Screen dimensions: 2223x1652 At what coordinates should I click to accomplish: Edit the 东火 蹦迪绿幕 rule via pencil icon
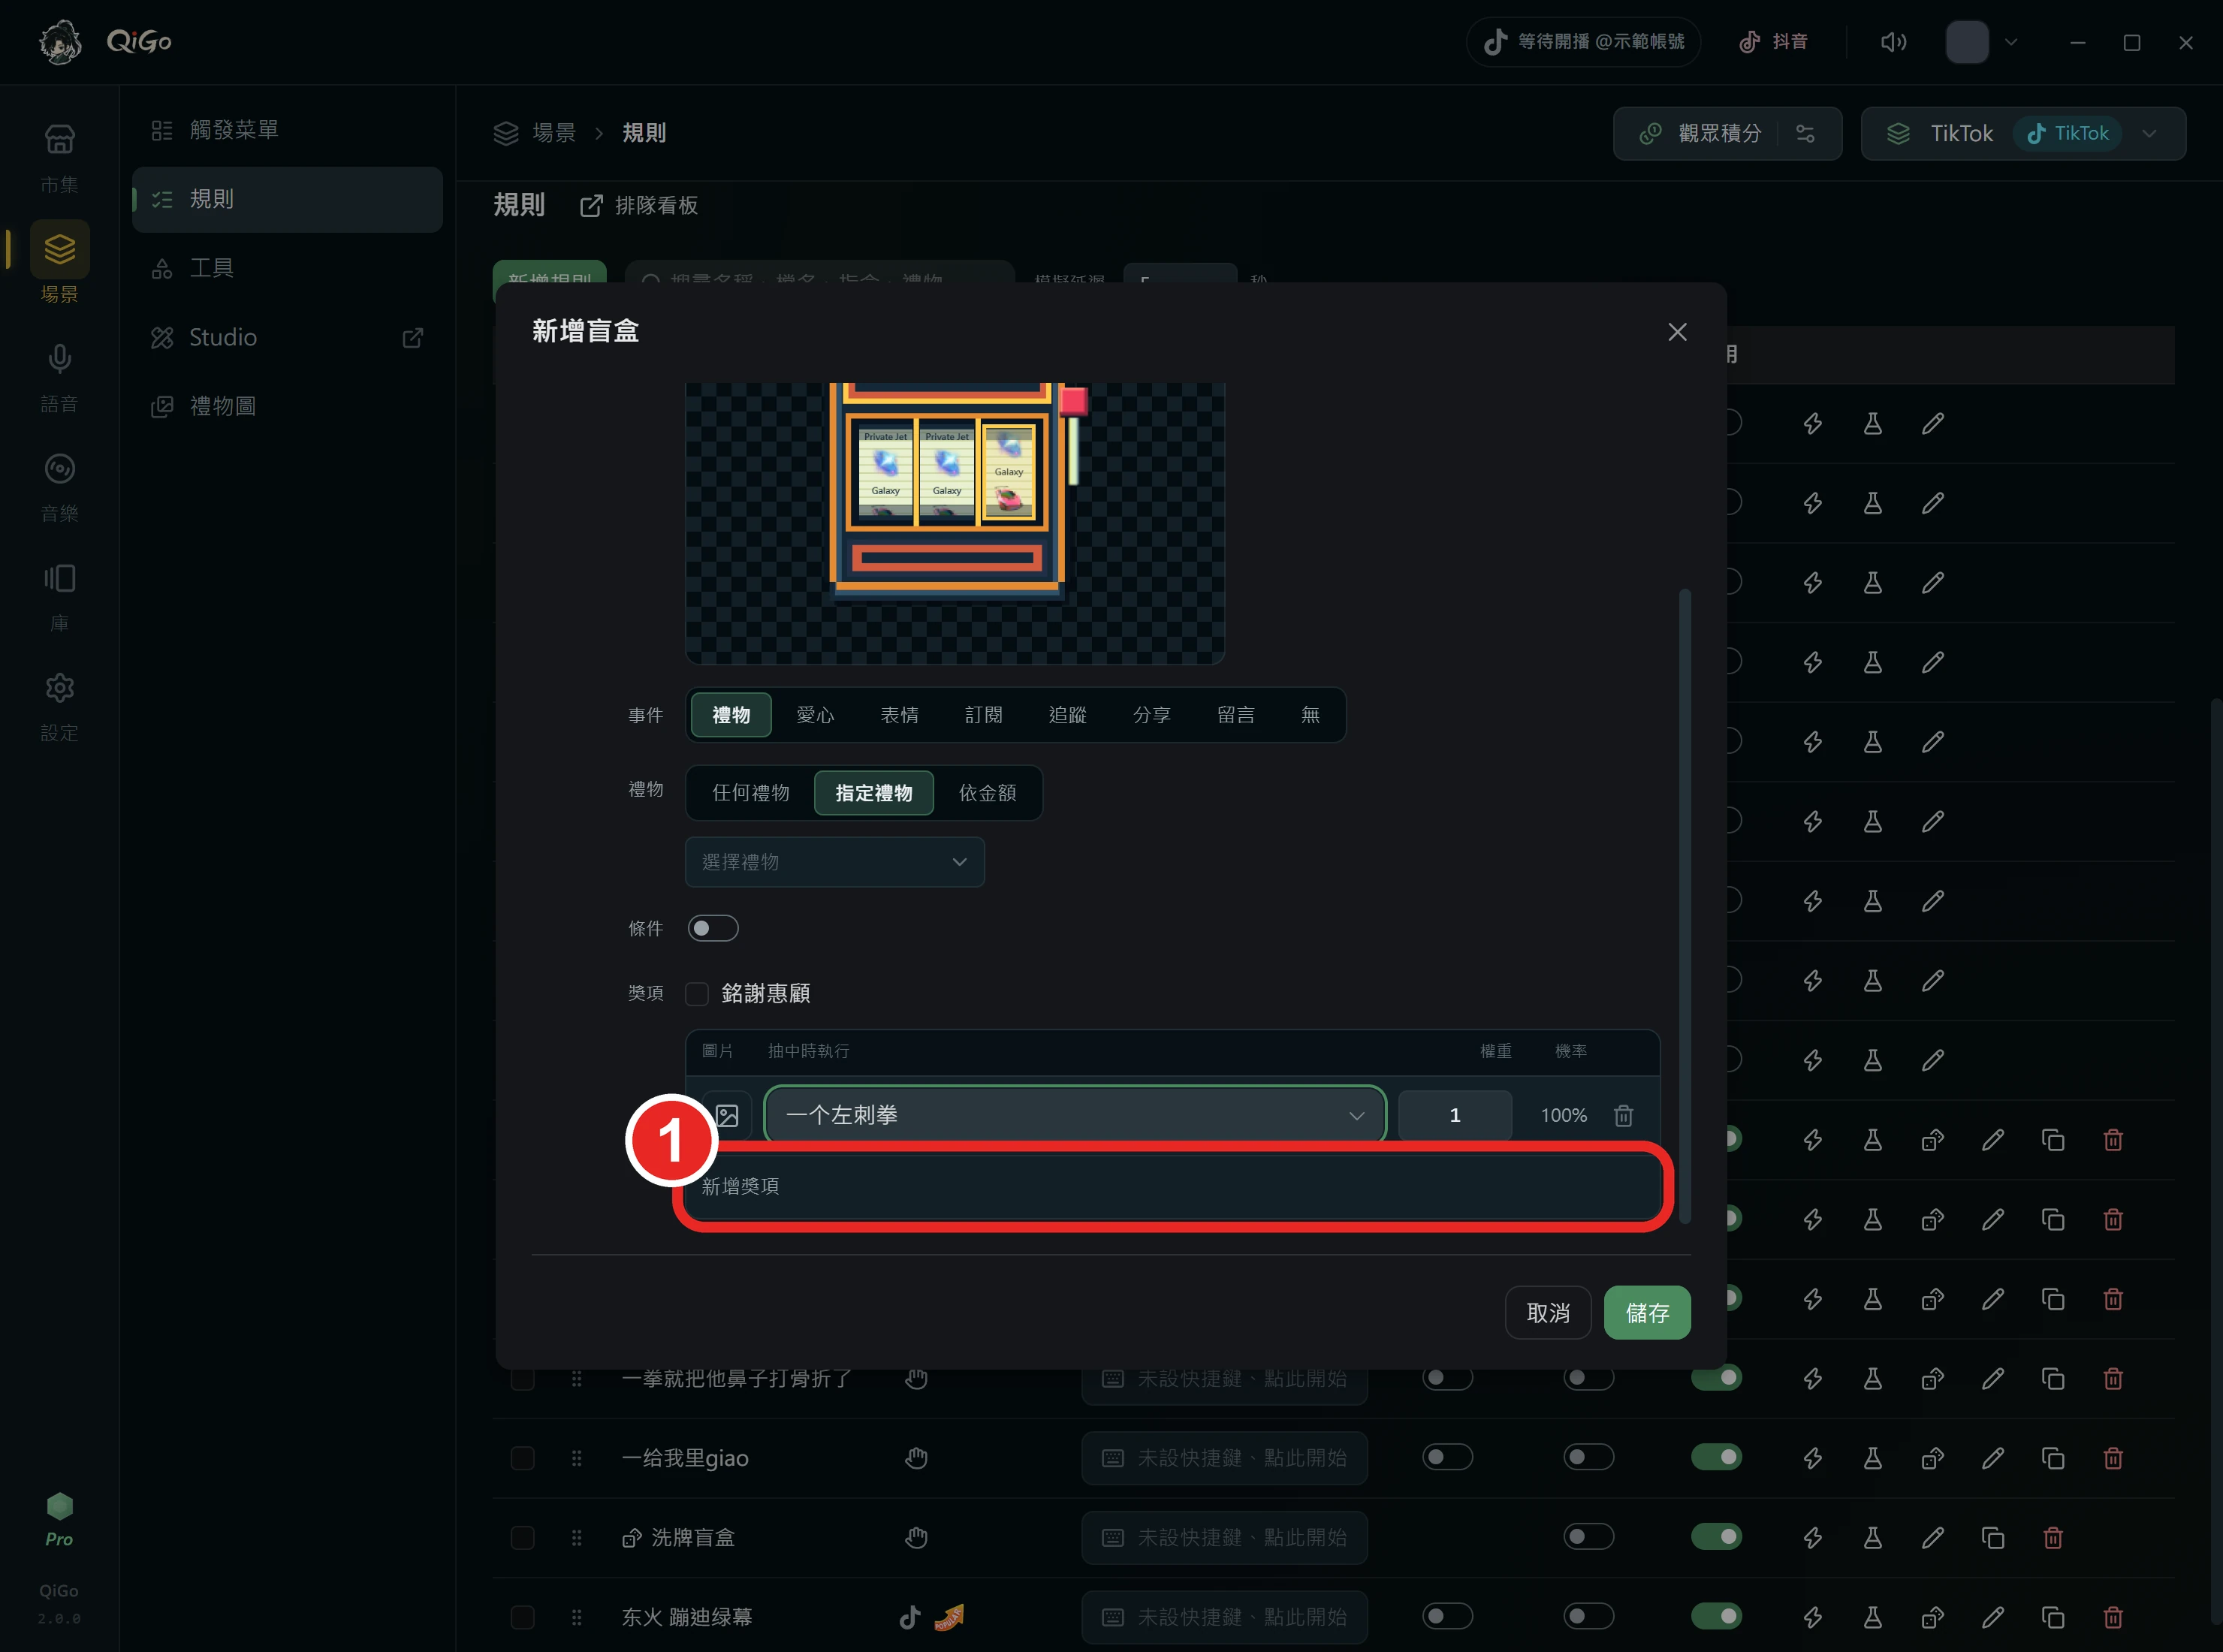(x=1992, y=1617)
